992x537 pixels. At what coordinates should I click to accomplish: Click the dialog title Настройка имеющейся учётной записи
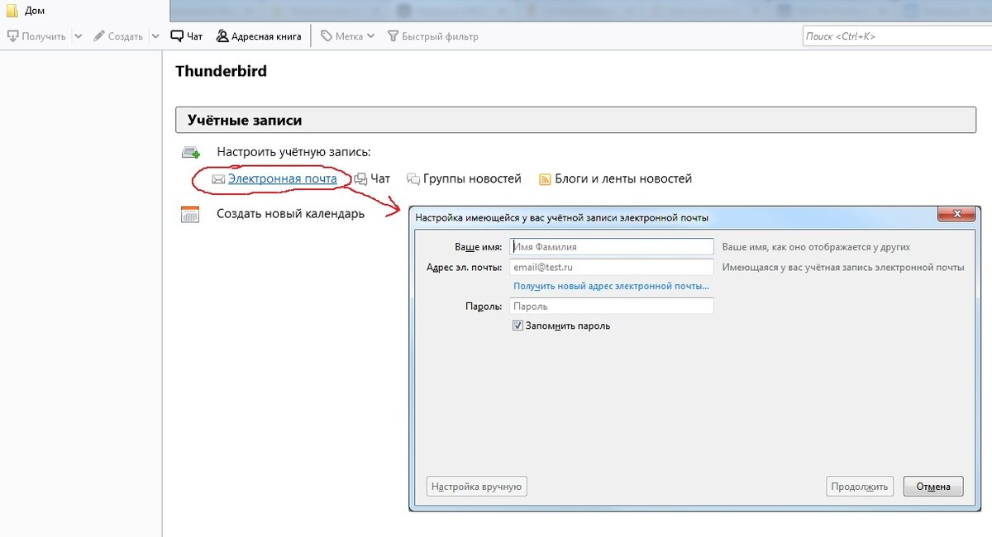pyautogui.click(x=561, y=218)
